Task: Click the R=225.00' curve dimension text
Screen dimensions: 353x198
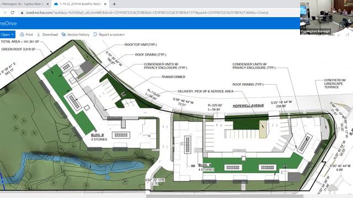Action: point(215,105)
